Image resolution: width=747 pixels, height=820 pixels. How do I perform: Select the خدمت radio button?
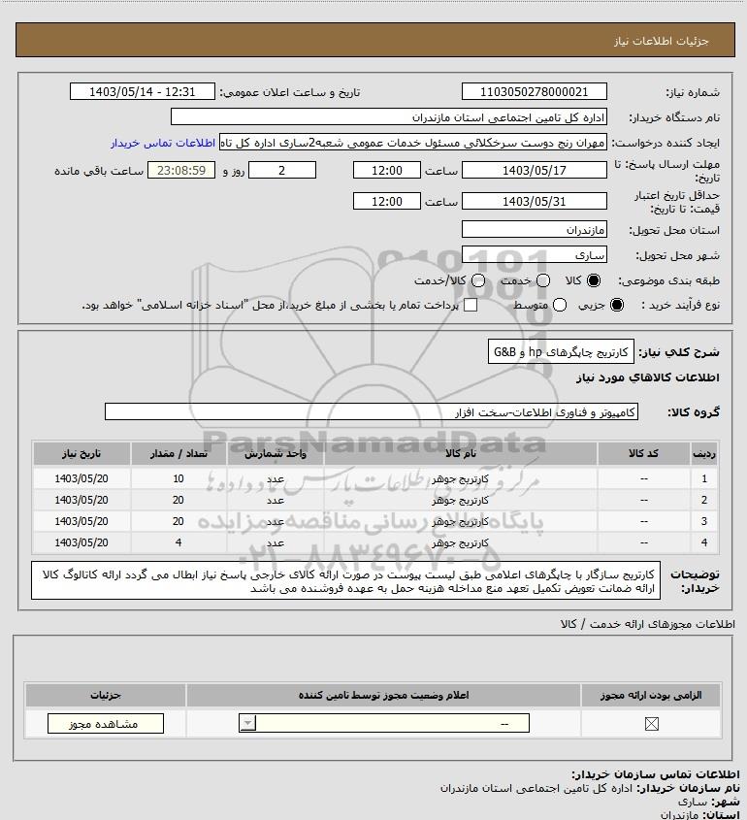coord(543,280)
